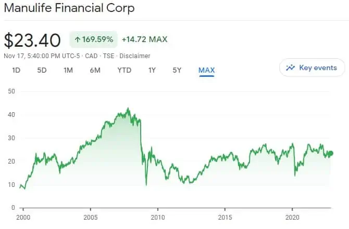Click the +14.72 MAX change text
This screenshot has height=229, width=349.
144,39
